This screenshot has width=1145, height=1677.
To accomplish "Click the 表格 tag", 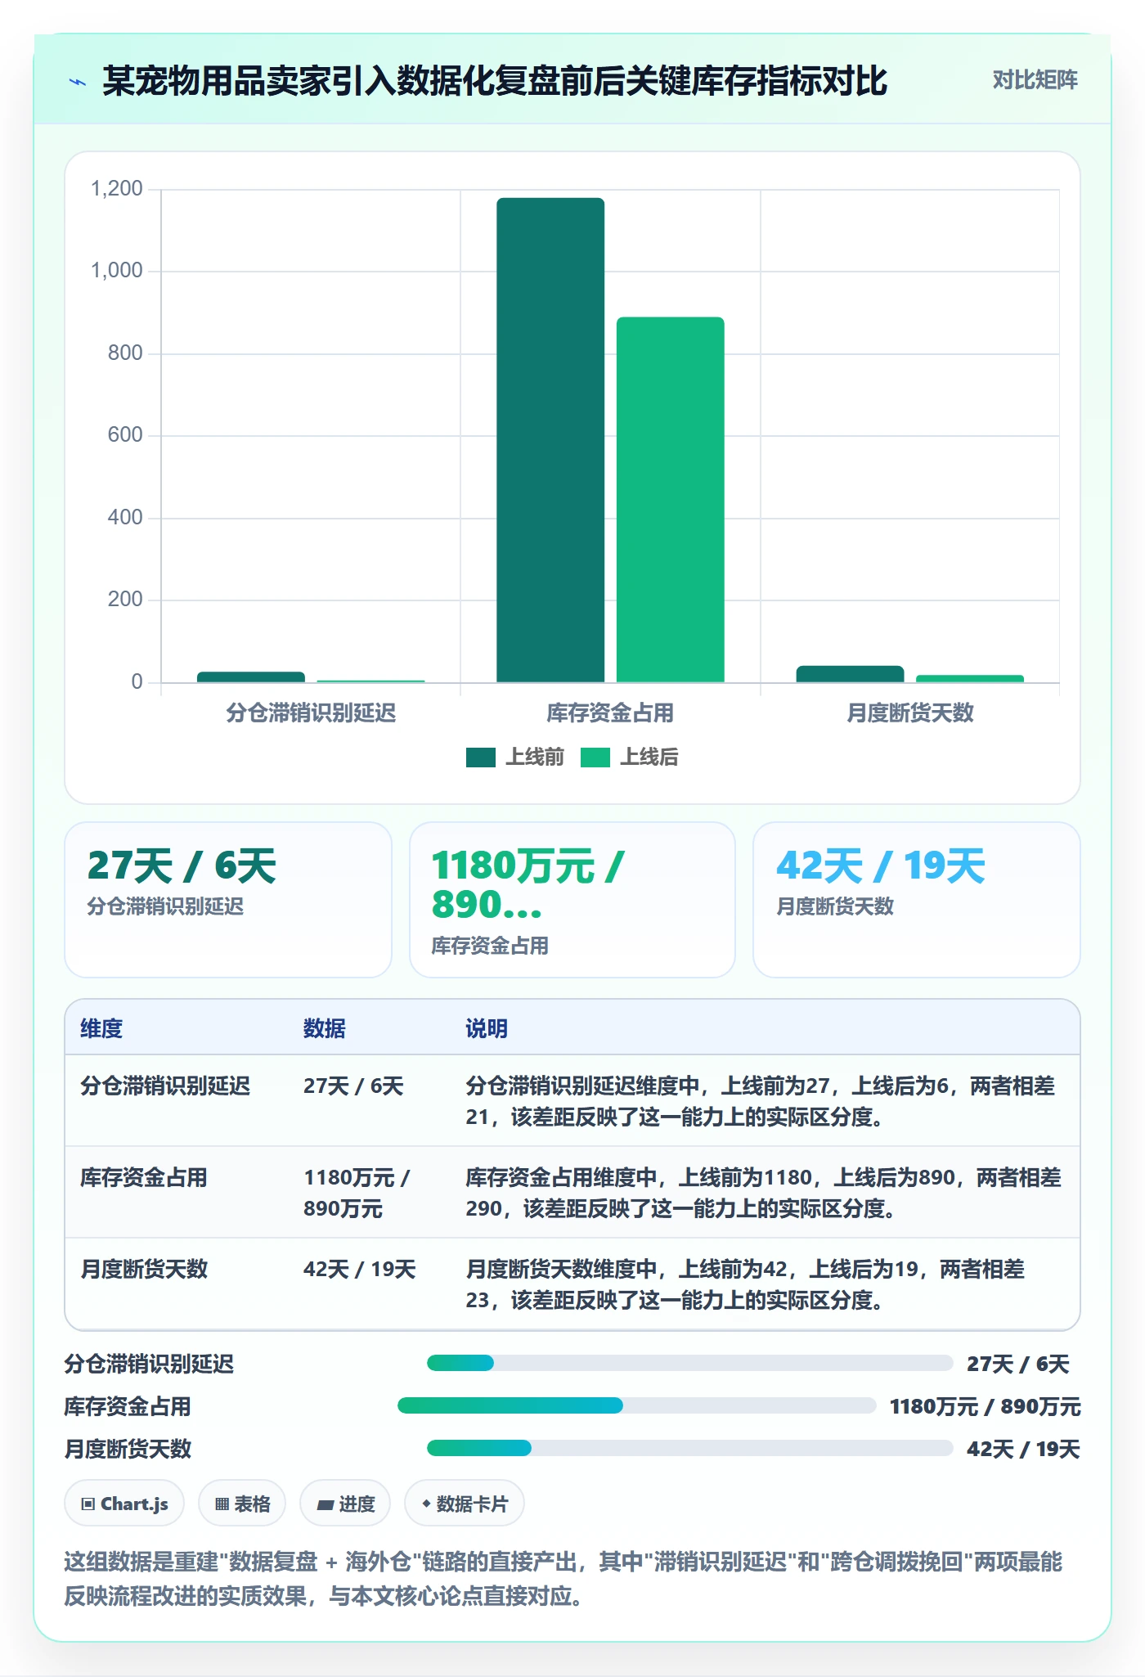I will pos(242,1503).
